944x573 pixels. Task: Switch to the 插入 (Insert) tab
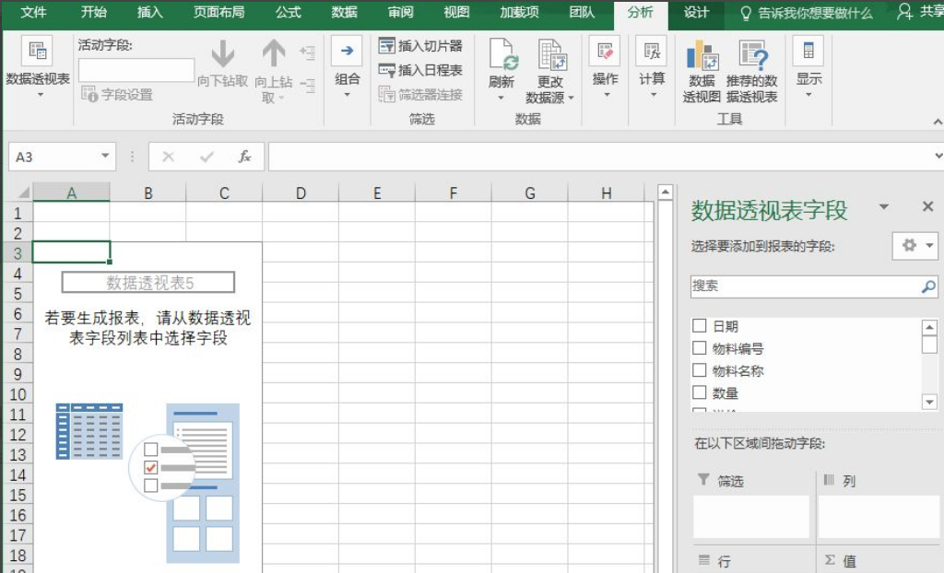(149, 12)
